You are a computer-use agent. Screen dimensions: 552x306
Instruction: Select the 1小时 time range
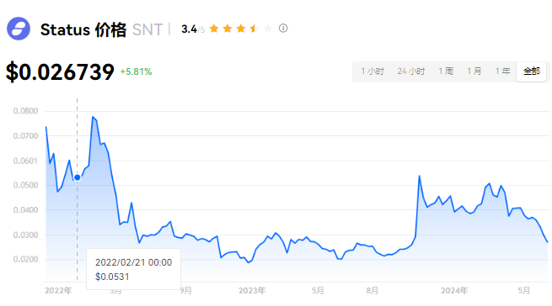point(372,71)
